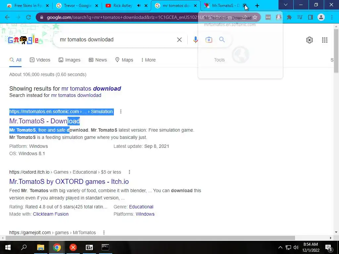Open Chrome's three-dot menu
This screenshot has height=254, width=339.
pos(332,17)
